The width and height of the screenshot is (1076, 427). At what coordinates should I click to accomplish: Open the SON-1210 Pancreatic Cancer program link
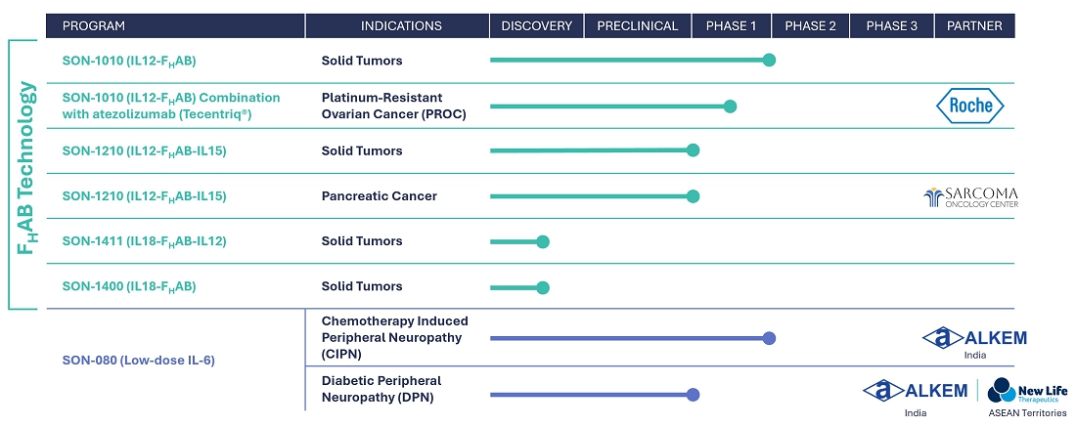tap(144, 196)
